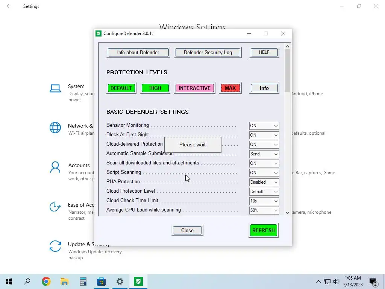Switch to ConfigureDefender shield in taskbar
The width and height of the screenshot is (385, 289).
138,281
